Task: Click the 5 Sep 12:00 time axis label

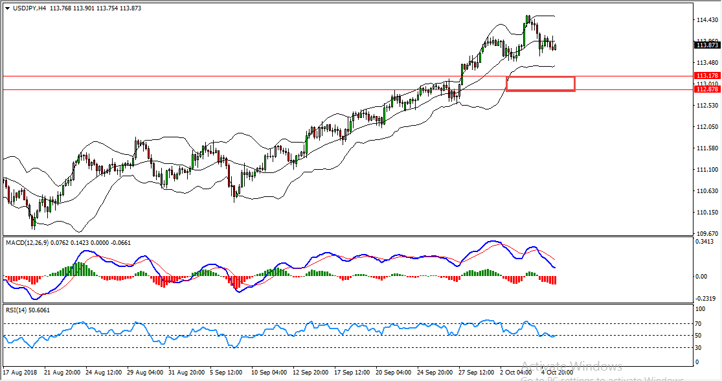Action: (226, 372)
